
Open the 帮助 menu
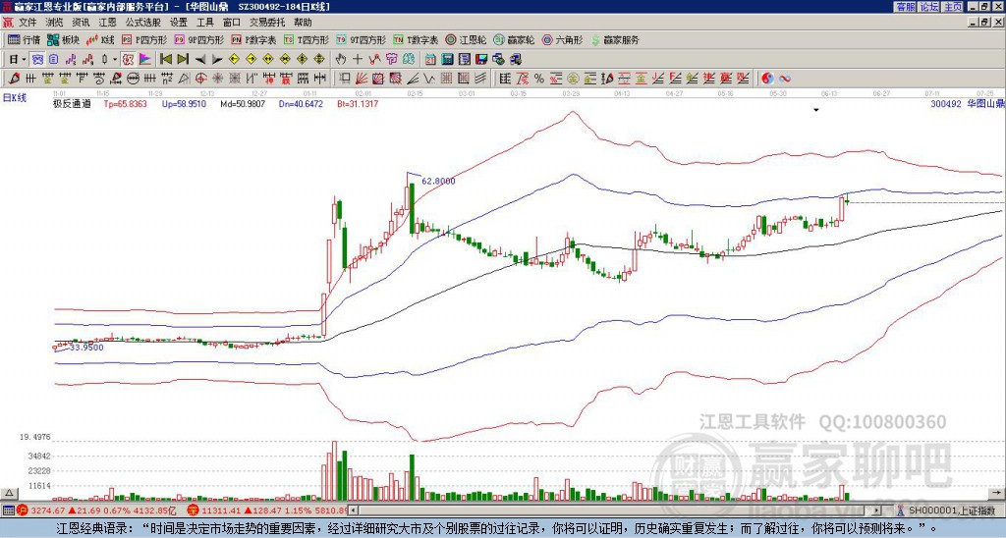[303, 23]
